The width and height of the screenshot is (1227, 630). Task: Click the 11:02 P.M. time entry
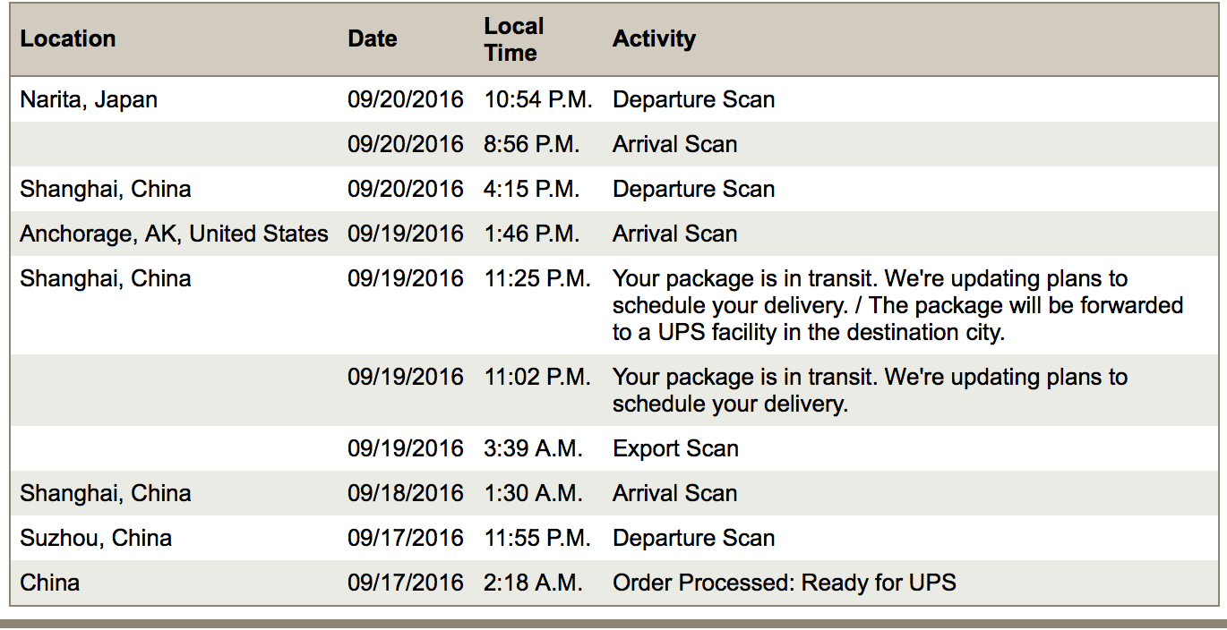point(537,377)
